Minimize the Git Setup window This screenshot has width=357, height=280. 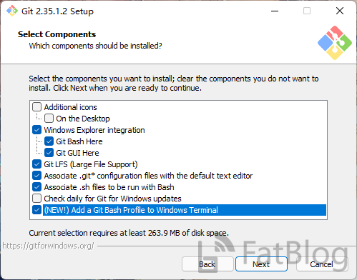[275, 11]
